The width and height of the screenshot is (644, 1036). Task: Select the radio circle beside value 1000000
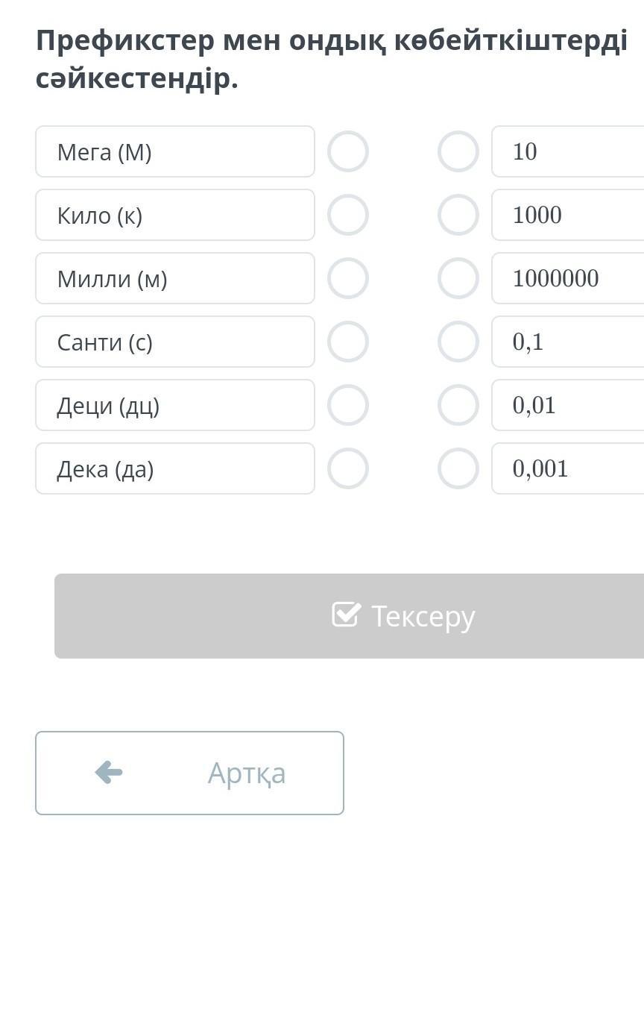(x=458, y=278)
